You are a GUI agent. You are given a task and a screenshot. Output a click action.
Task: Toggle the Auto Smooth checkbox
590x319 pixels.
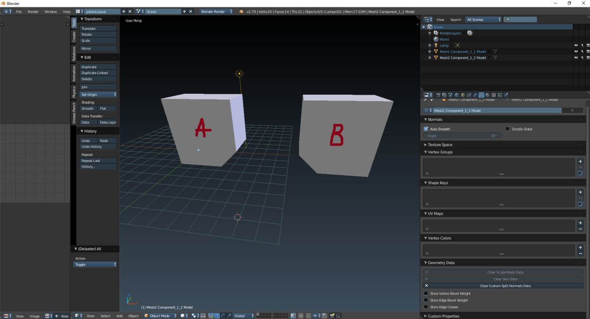pos(426,129)
